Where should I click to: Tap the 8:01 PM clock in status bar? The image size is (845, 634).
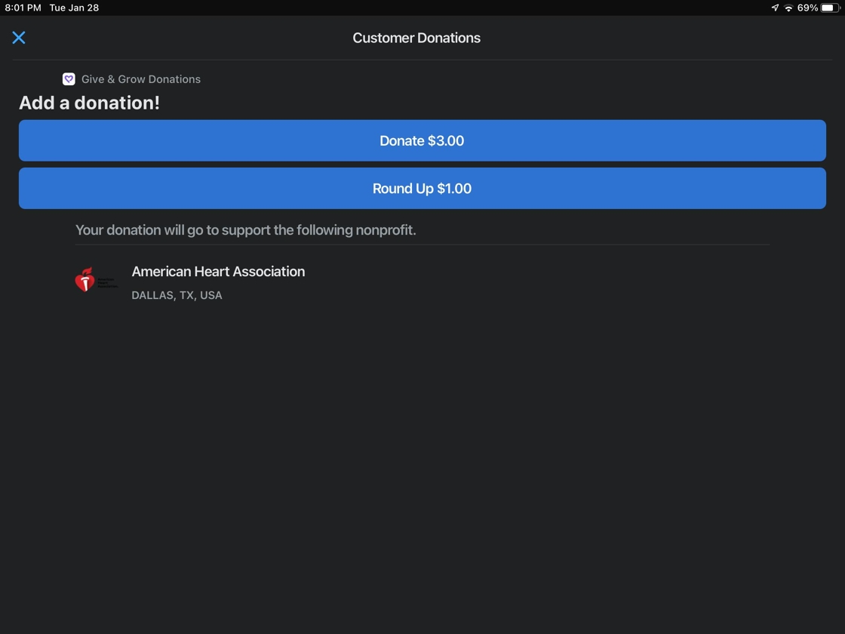point(23,8)
